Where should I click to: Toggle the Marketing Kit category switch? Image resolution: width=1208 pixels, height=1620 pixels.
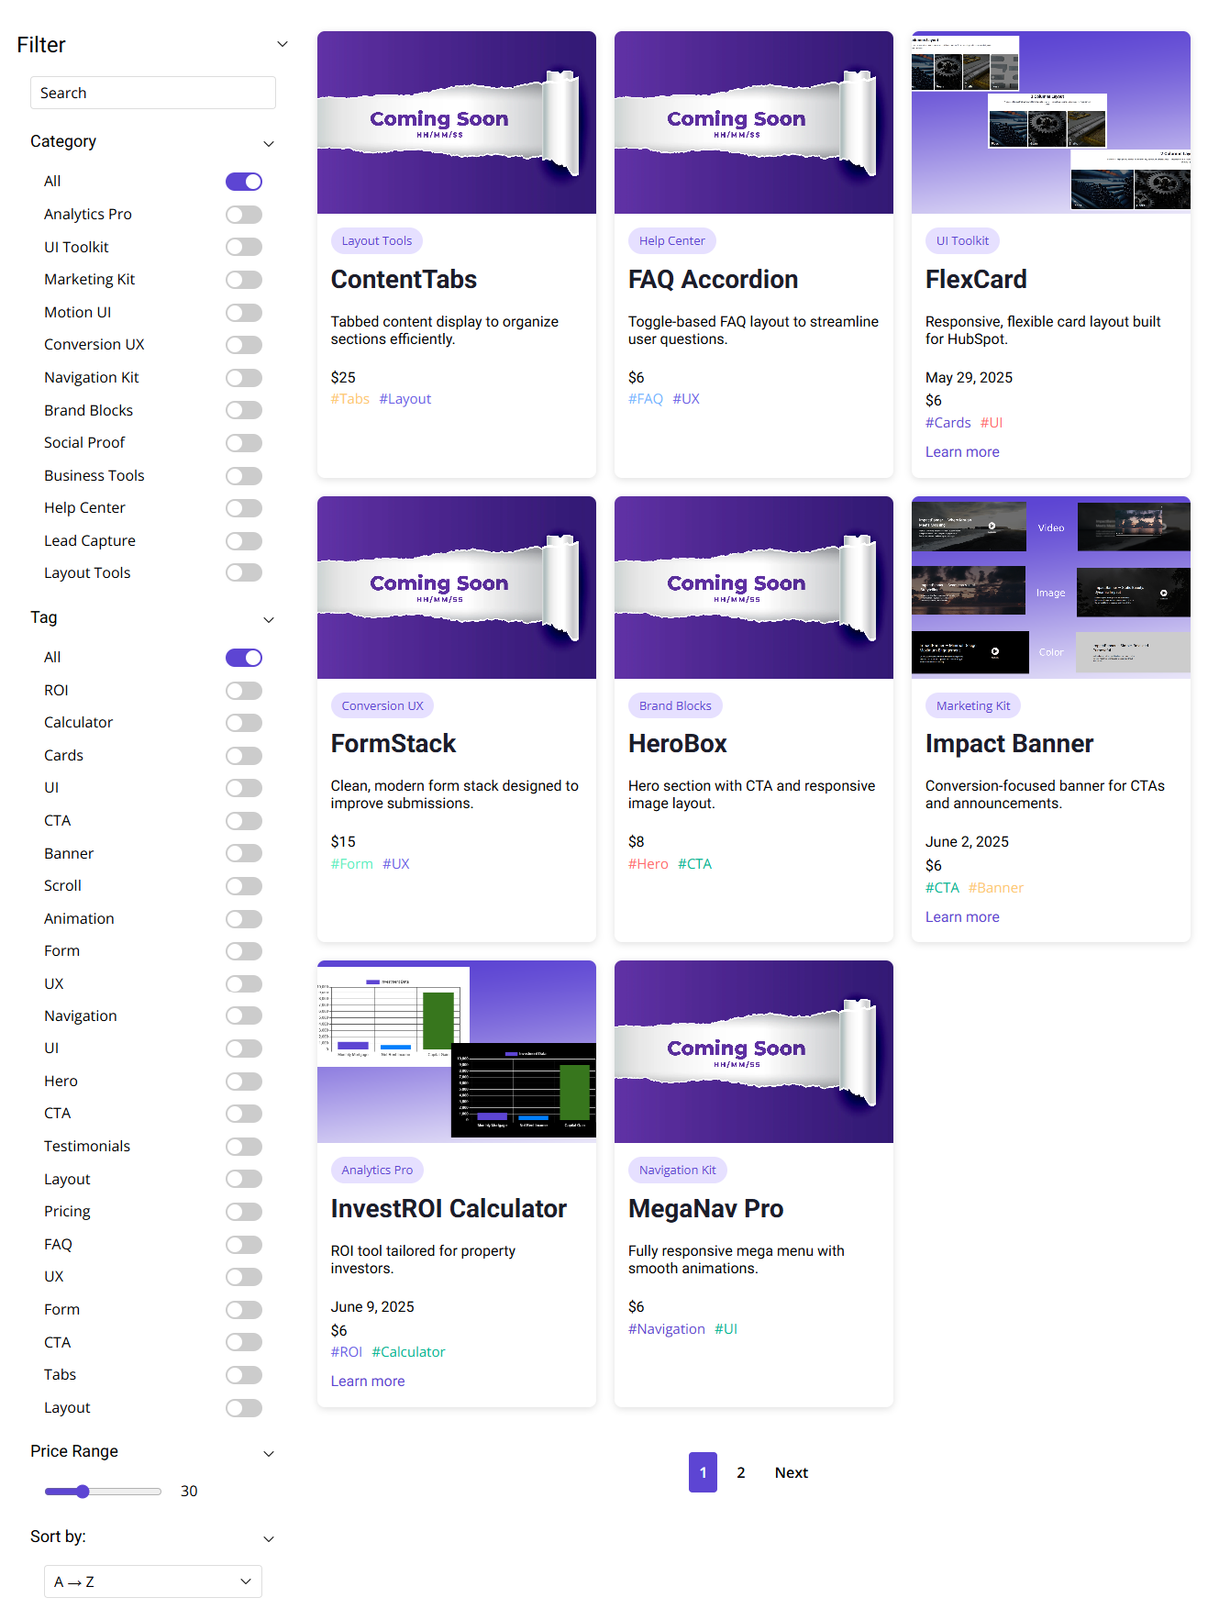coord(244,280)
